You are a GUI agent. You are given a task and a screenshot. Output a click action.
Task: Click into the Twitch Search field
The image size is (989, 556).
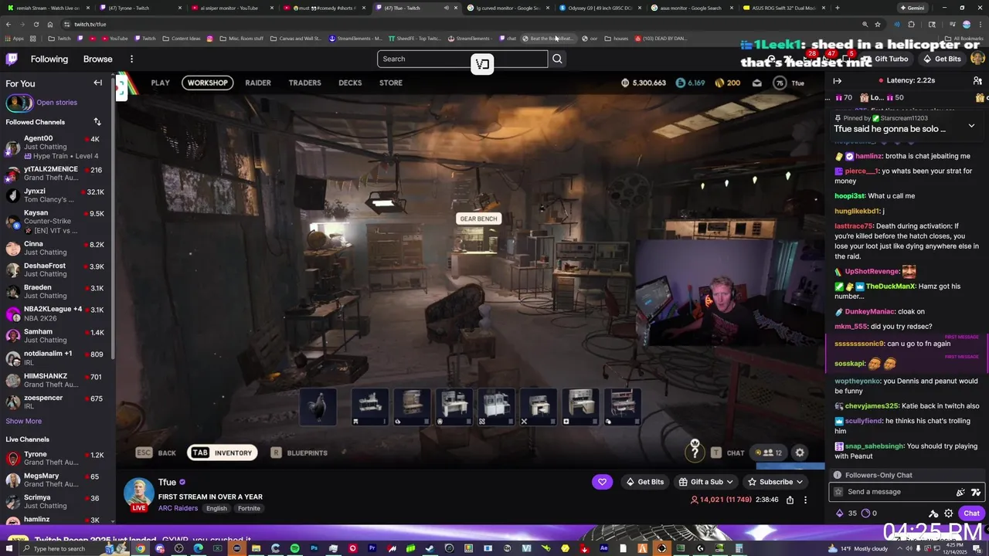click(462, 59)
